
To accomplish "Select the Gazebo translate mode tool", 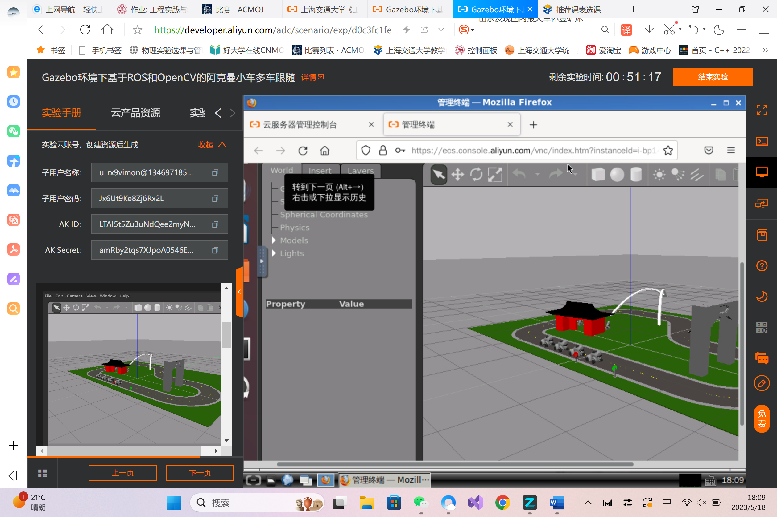I will click(457, 174).
